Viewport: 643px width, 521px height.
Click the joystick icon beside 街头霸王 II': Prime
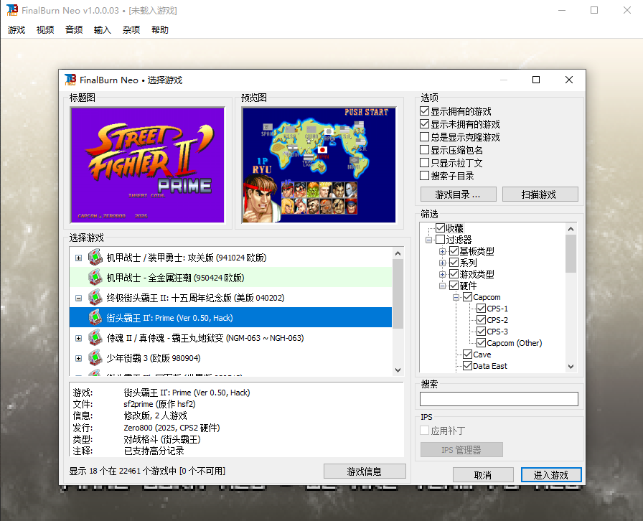[x=95, y=316]
